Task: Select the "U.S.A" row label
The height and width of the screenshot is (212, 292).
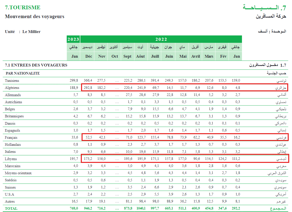Action: click(x=10, y=194)
